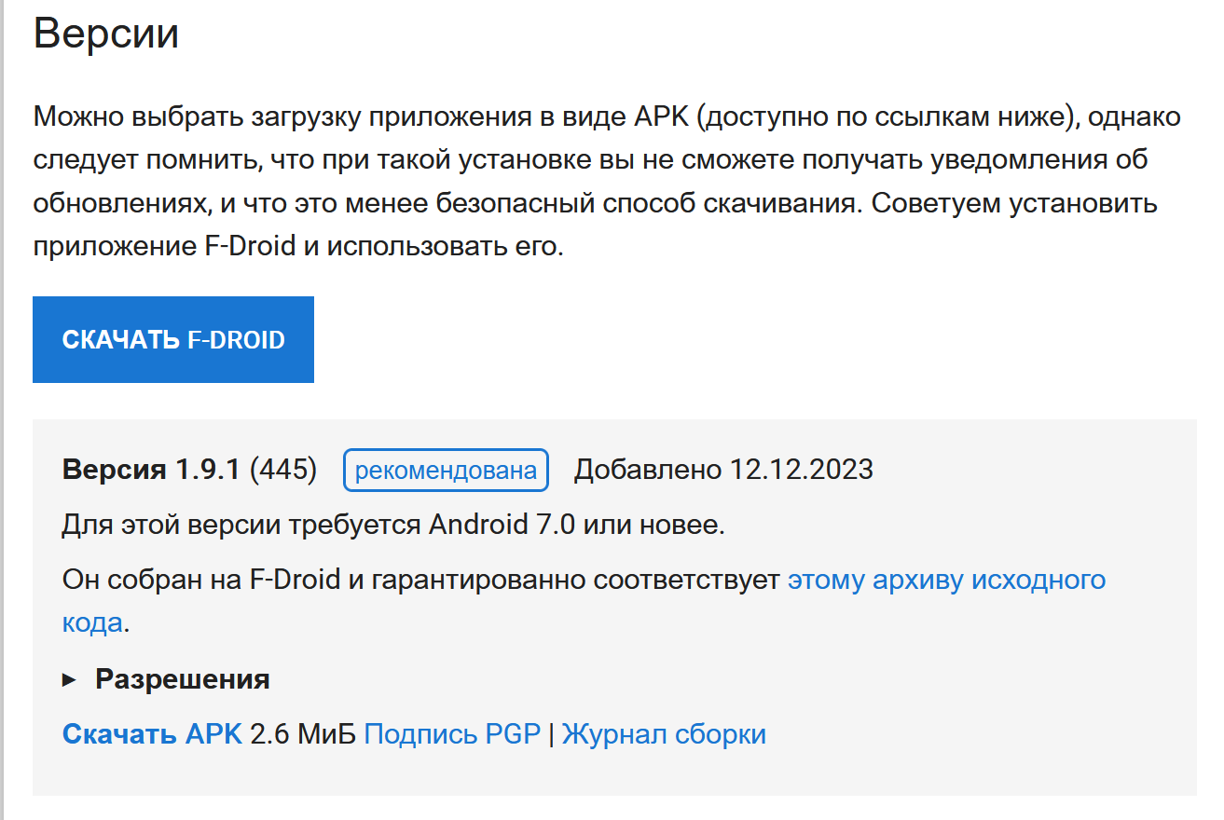Open the Подпись PGP link
The height and width of the screenshot is (820, 1224).
[x=452, y=734]
